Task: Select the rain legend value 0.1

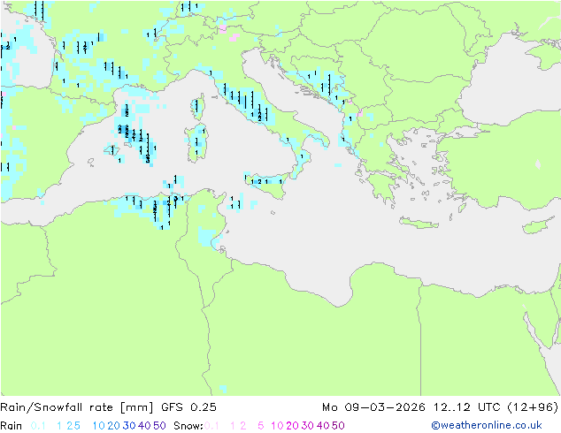Action: tap(38, 426)
